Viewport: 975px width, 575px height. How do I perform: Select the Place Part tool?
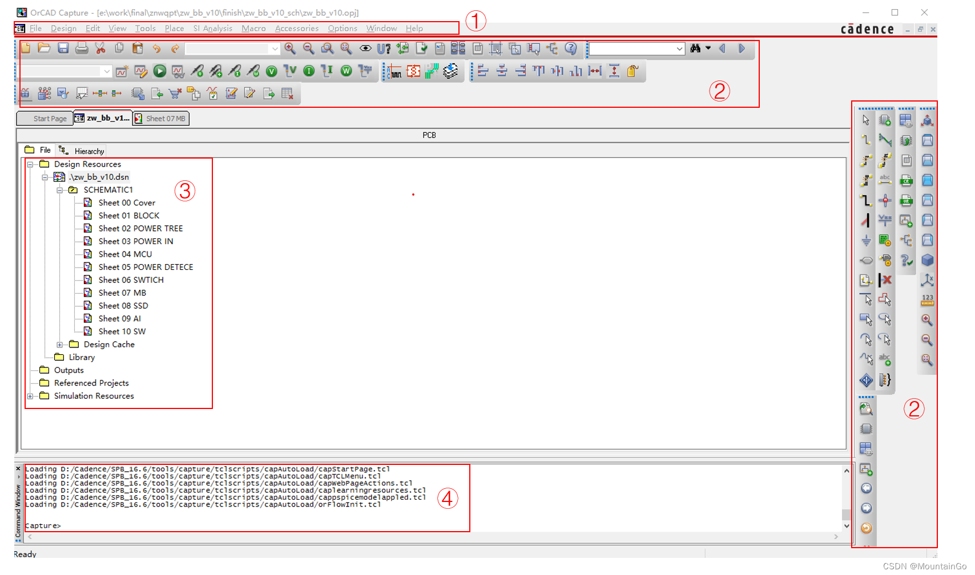click(885, 120)
